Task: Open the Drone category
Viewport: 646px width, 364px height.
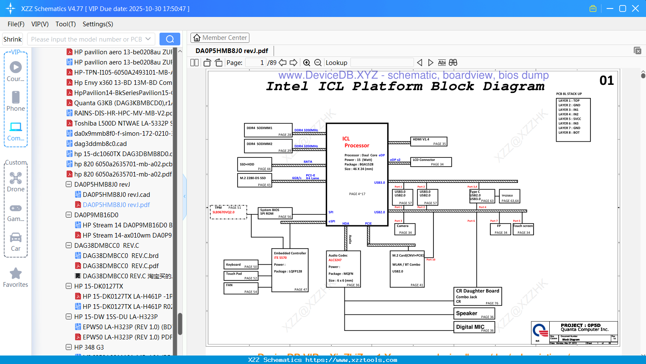Action: [16, 182]
